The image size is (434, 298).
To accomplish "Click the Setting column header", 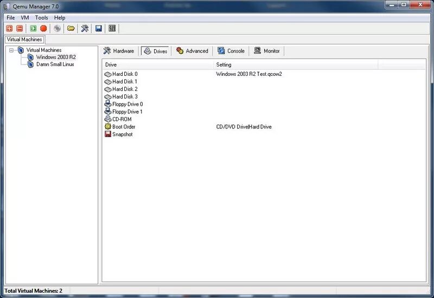I will pos(296,64).
